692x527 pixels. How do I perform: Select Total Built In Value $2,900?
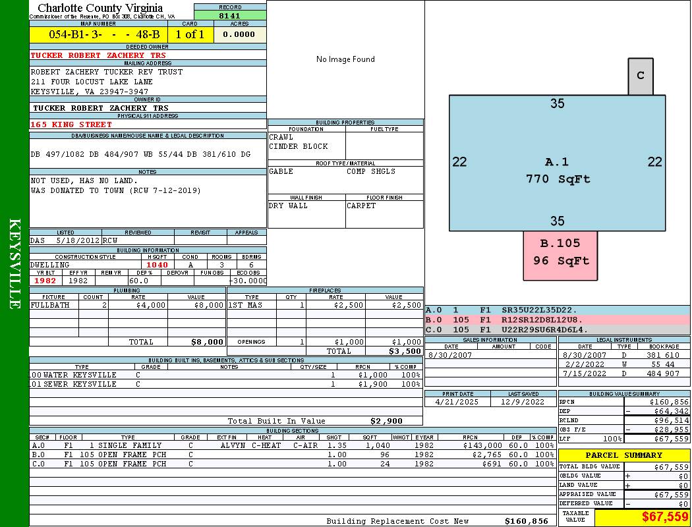386,421
